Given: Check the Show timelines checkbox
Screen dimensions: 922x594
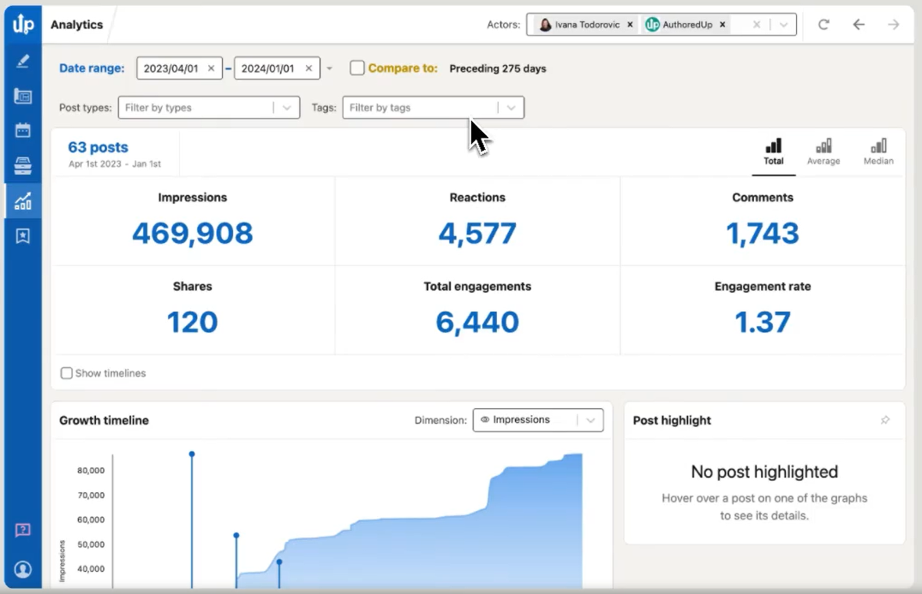Looking at the screenshot, I should coord(67,373).
